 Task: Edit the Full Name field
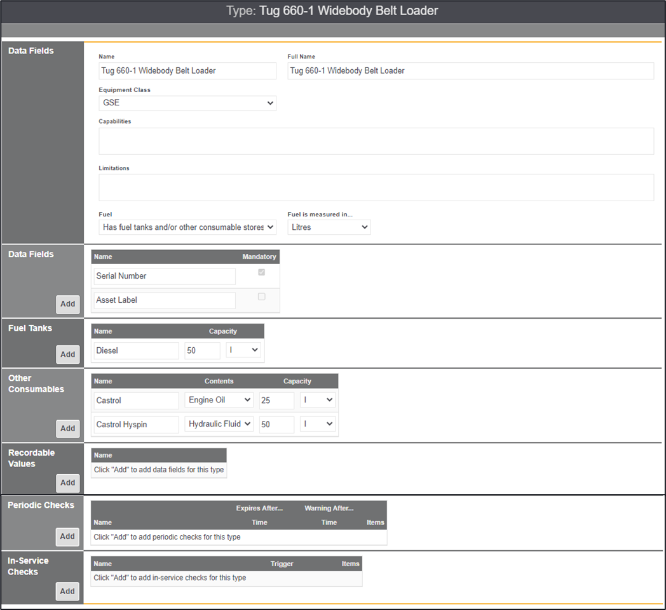[x=470, y=70]
